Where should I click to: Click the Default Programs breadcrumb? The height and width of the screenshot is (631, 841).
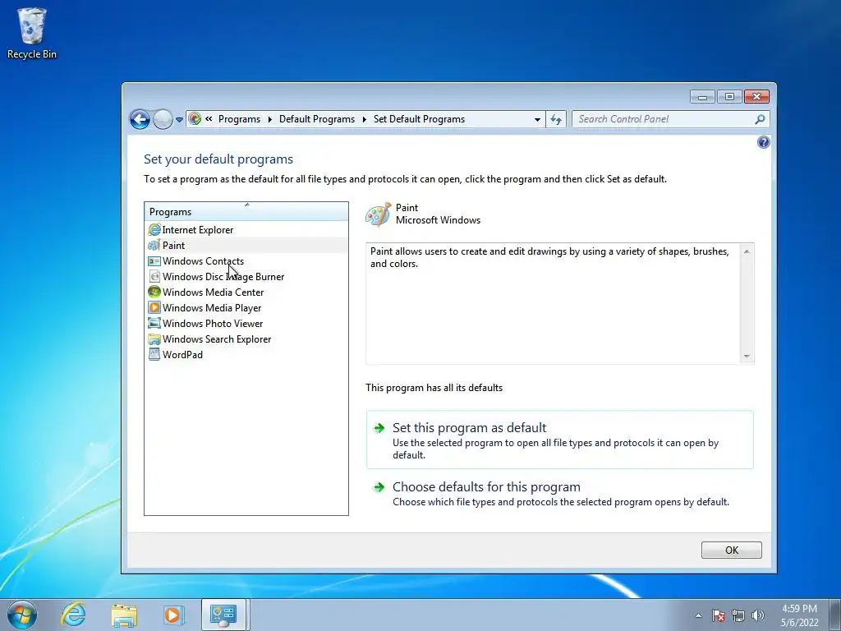pos(317,119)
